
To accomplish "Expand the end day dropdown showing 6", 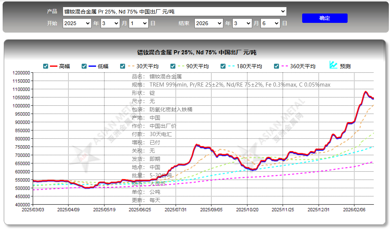I will click(270, 23).
